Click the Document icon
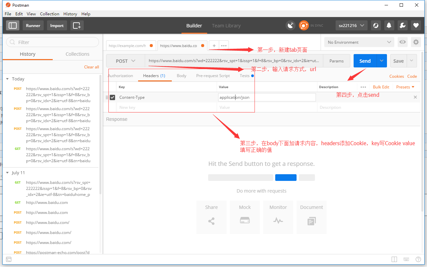Screen dimensions: 427x267 [312, 221]
